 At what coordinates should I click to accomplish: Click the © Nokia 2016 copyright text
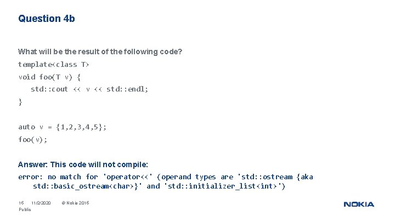tap(75, 203)
